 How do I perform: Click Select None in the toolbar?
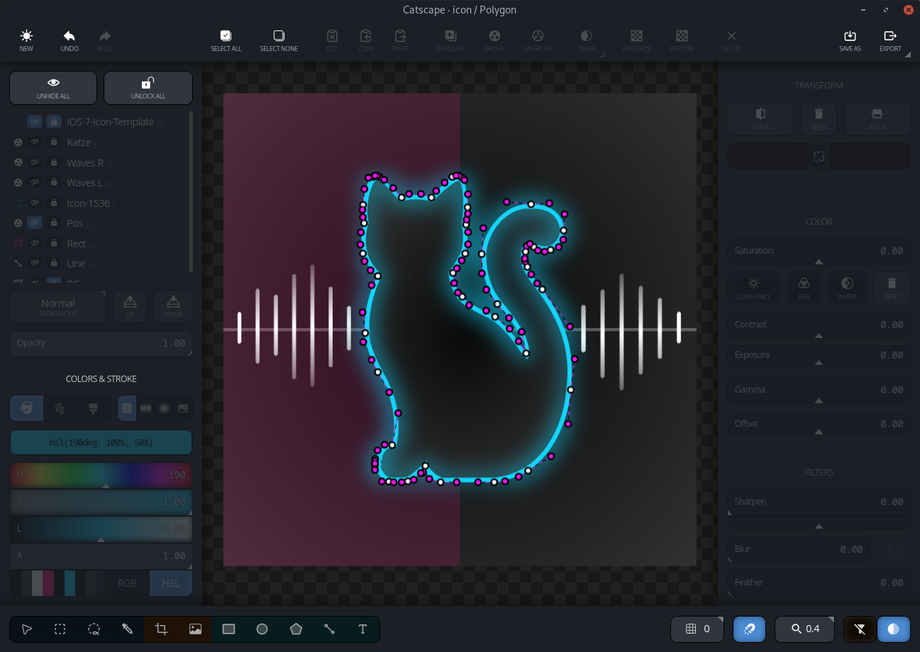click(x=279, y=41)
